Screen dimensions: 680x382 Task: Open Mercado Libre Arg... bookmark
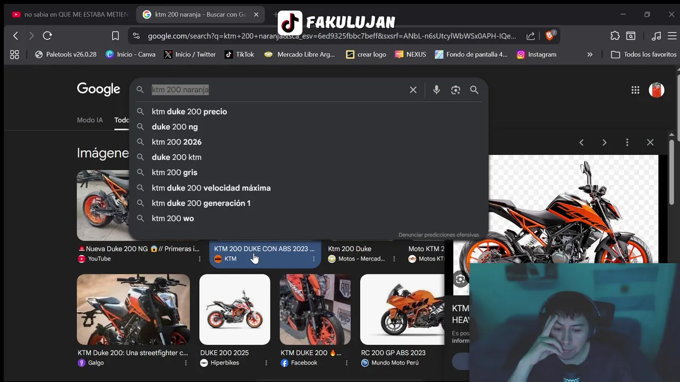click(300, 54)
